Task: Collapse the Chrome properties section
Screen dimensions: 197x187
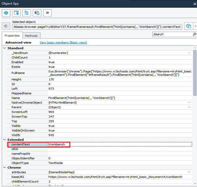Action: pos(5,168)
